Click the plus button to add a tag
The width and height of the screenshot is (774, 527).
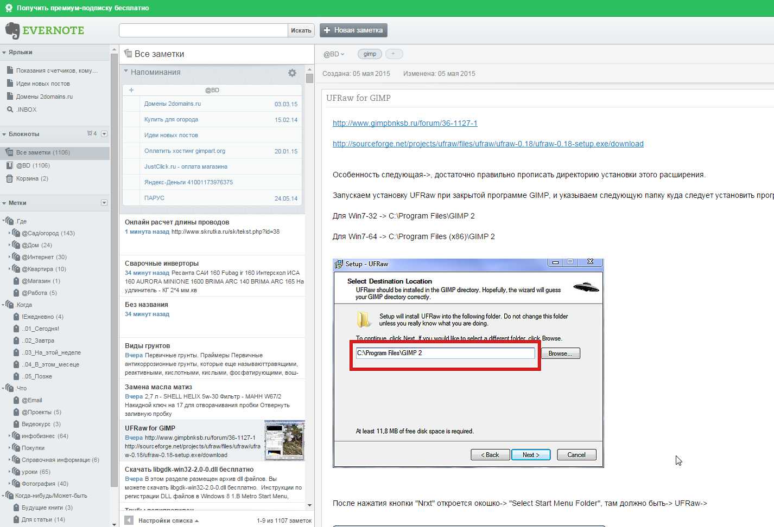coord(394,54)
